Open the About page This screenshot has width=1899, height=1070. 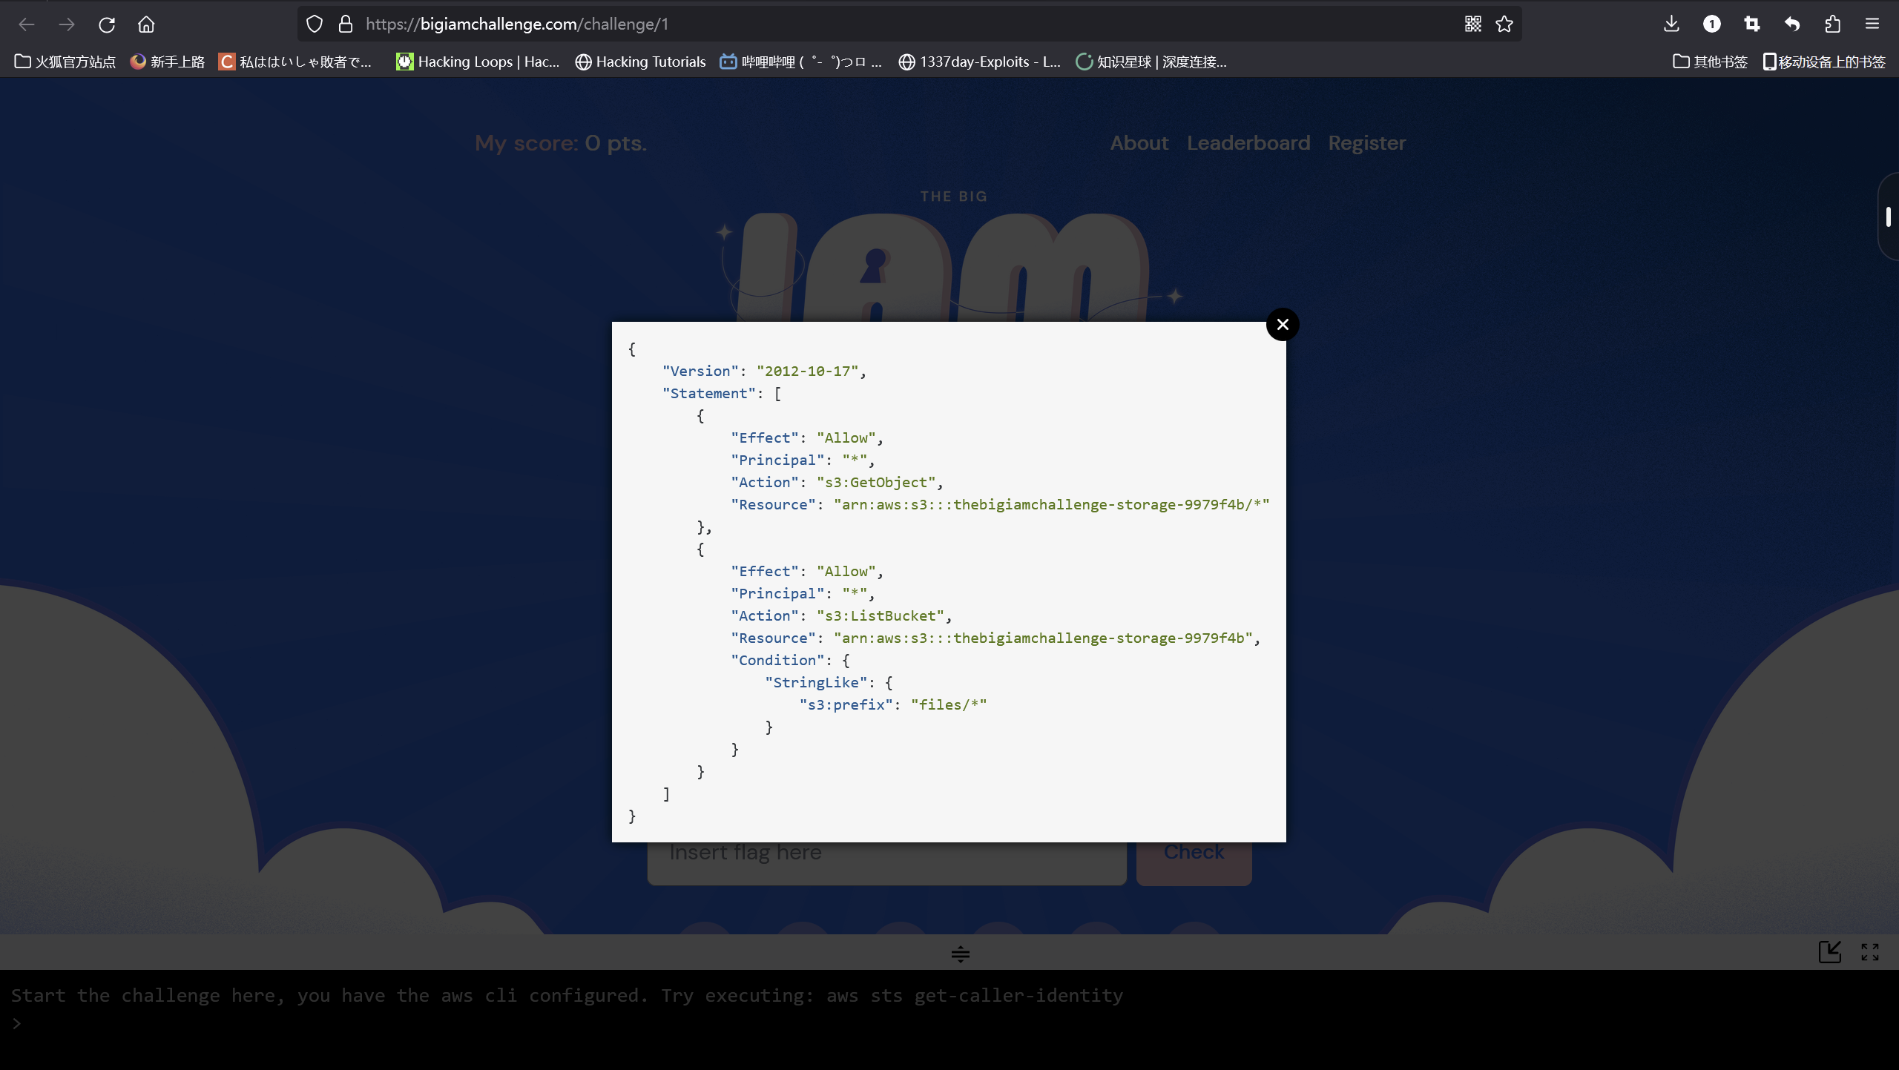[1139, 143]
